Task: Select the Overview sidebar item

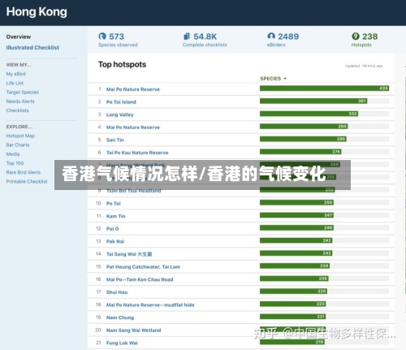Action: [x=19, y=37]
